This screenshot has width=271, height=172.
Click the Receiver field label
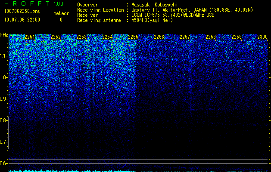pos(87,15)
